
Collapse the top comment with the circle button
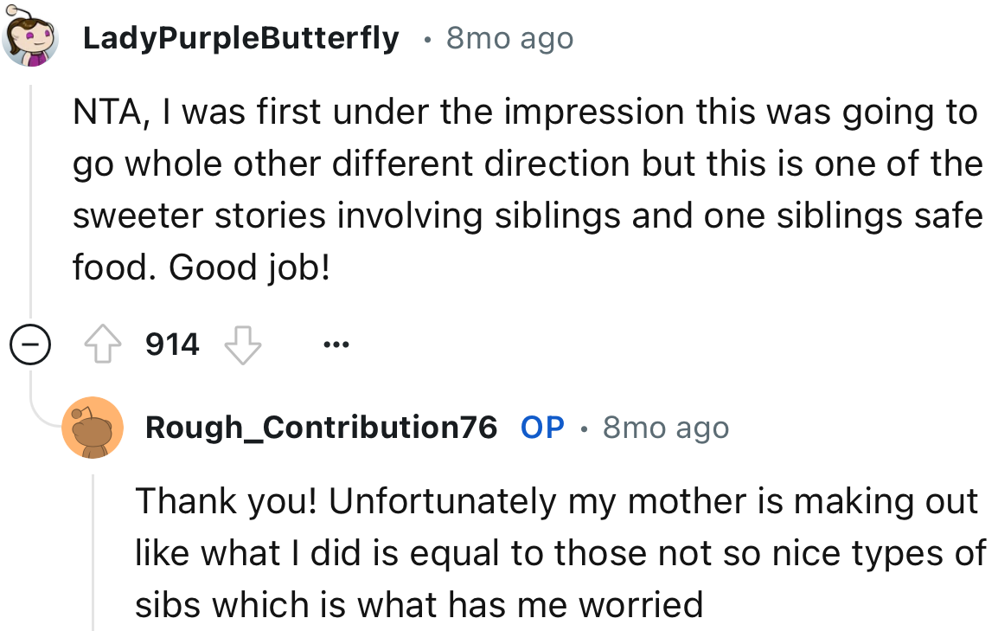coord(29,343)
